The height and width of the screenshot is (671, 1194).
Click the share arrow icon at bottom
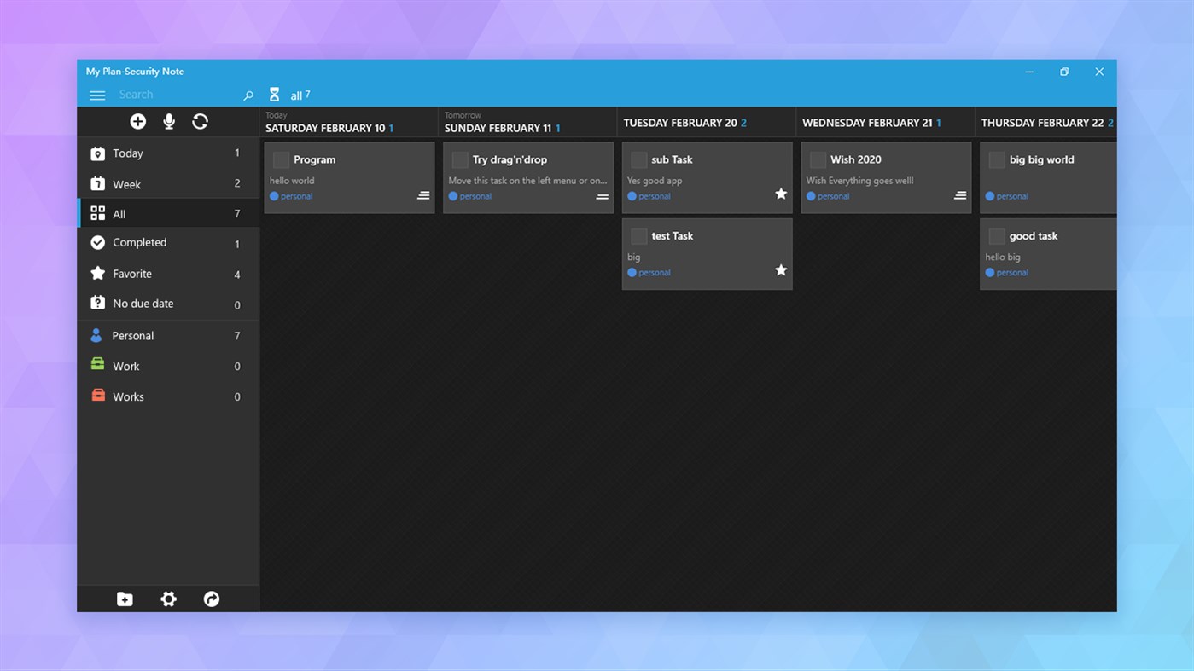[x=211, y=599]
